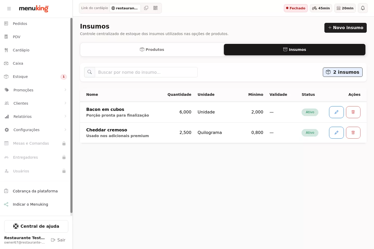Click locked Mesas e Comandas item
Image resolution: width=374 pixels, height=249 pixels.
(x=35, y=143)
